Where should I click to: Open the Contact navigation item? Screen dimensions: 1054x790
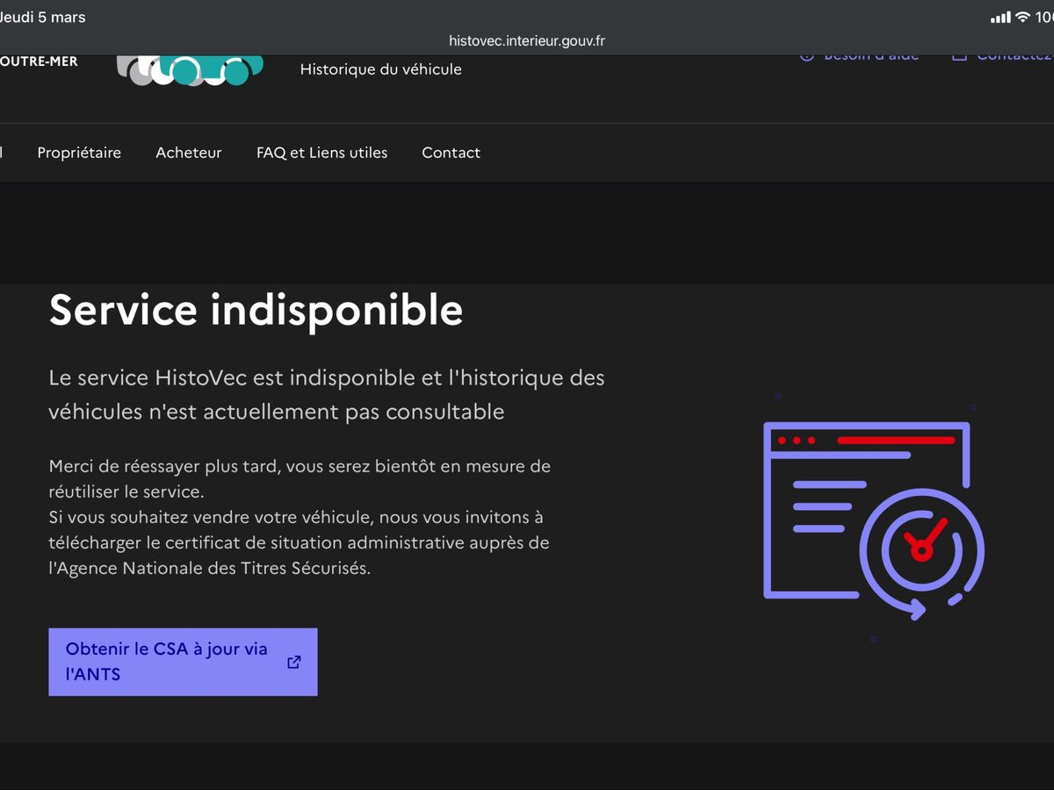451,153
